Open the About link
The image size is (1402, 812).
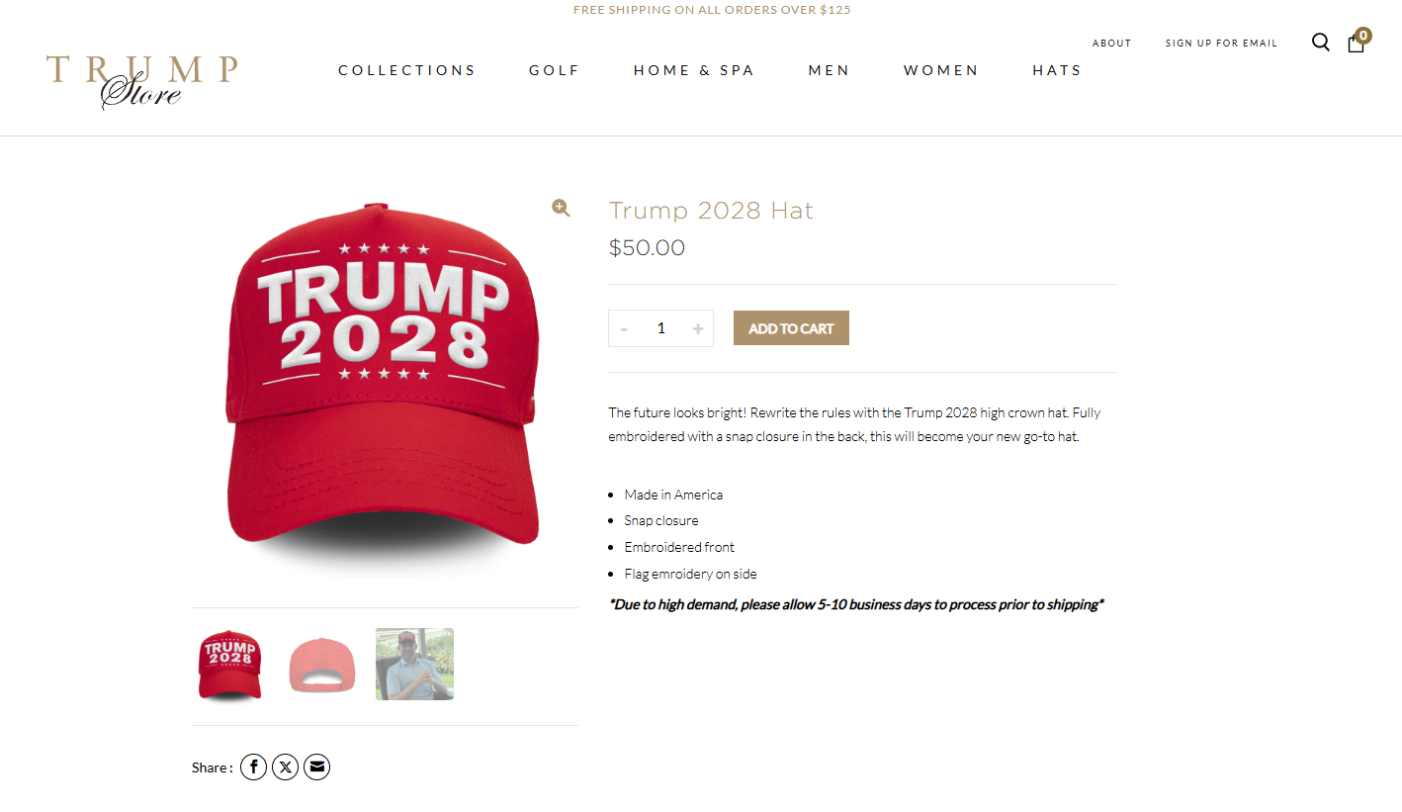click(1111, 44)
